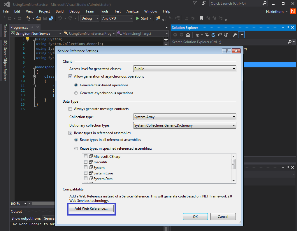Check the Microsoft.CSharp assembly checkbox
297x231 pixels.
coord(86,156)
